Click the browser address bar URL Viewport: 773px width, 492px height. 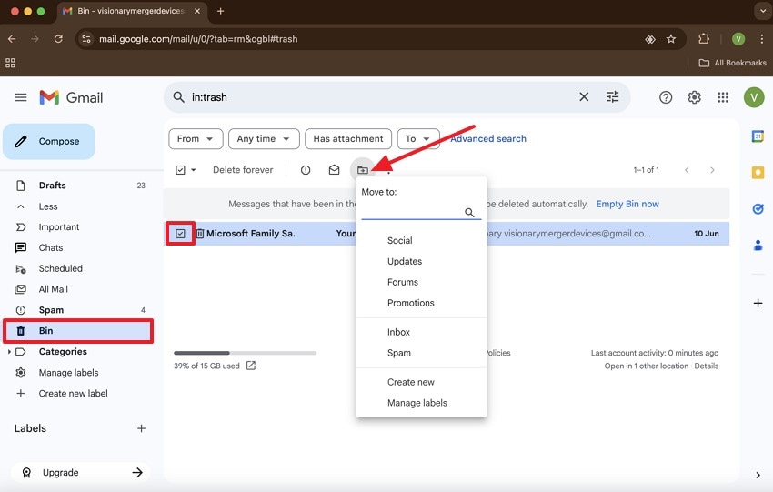pyautogui.click(x=198, y=39)
